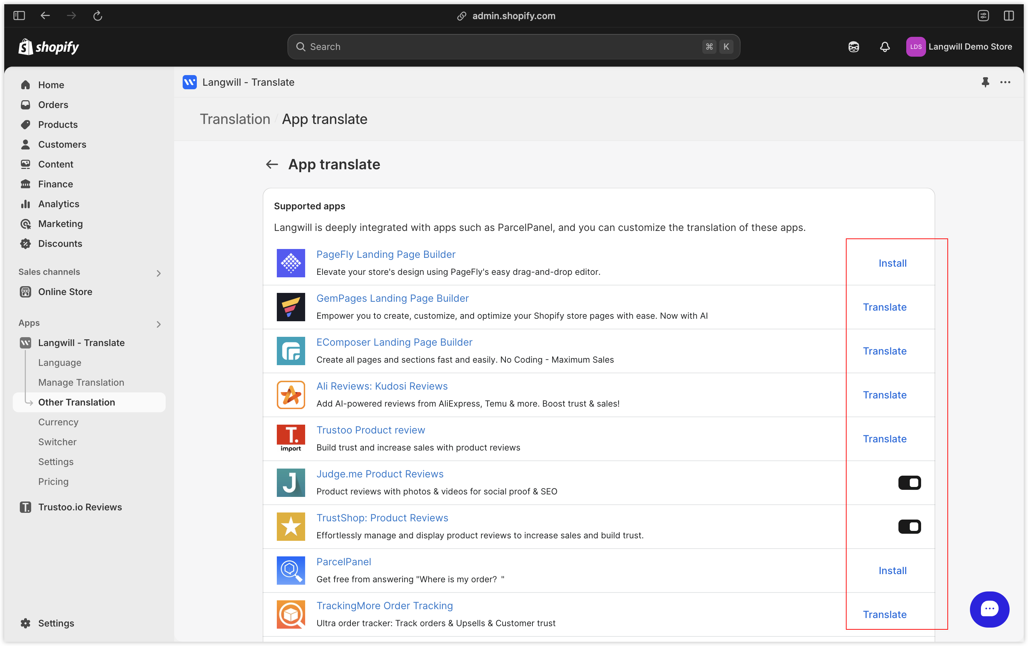The width and height of the screenshot is (1028, 646).
Task: Click the EComposer app icon
Action: 291,351
